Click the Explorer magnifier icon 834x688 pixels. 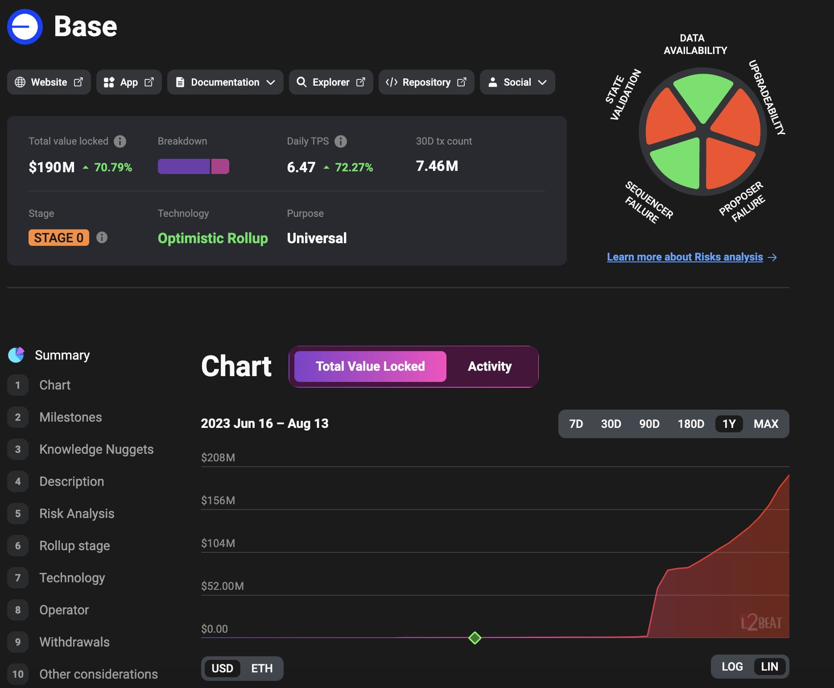click(x=302, y=82)
